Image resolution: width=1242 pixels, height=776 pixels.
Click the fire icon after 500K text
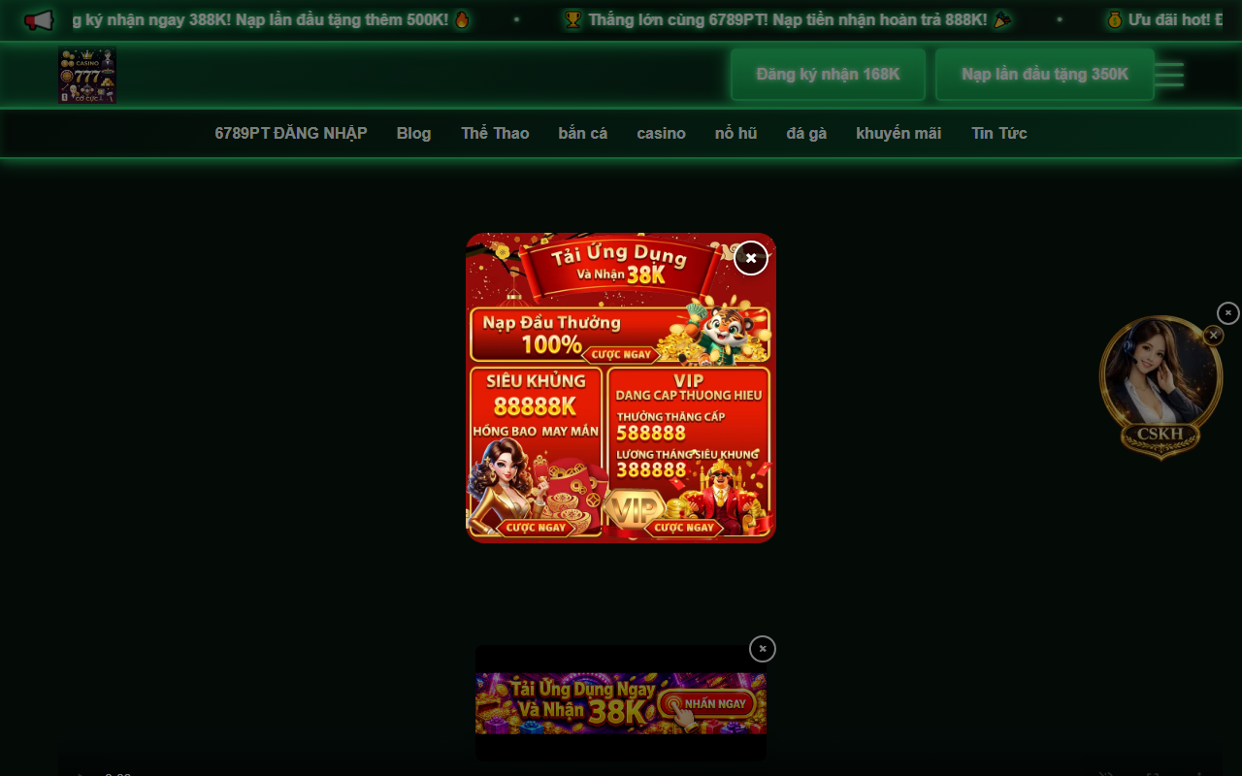click(x=462, y=19)
